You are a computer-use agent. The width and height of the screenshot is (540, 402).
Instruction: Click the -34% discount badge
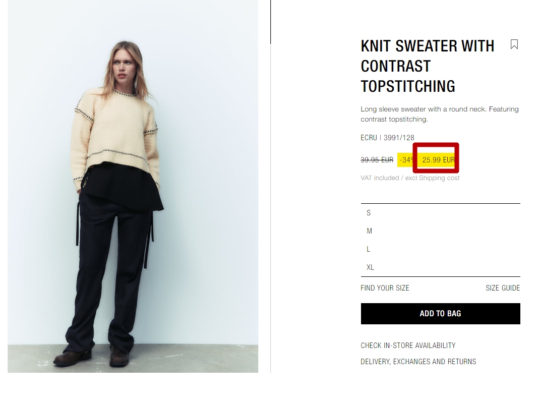coord(406,160)
